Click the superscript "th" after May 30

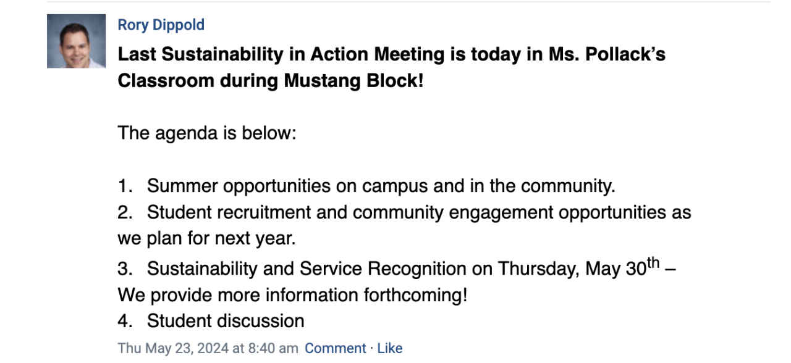click(x=652, y=263)
